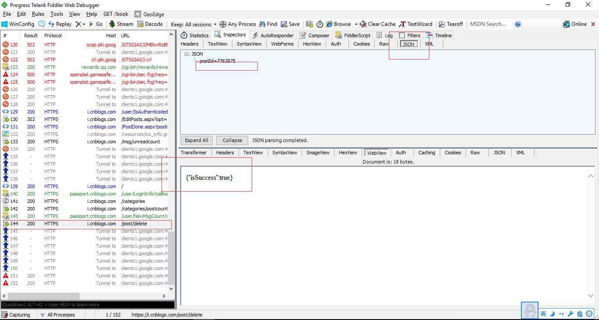Click the Protocol column header

pos(53,36)
